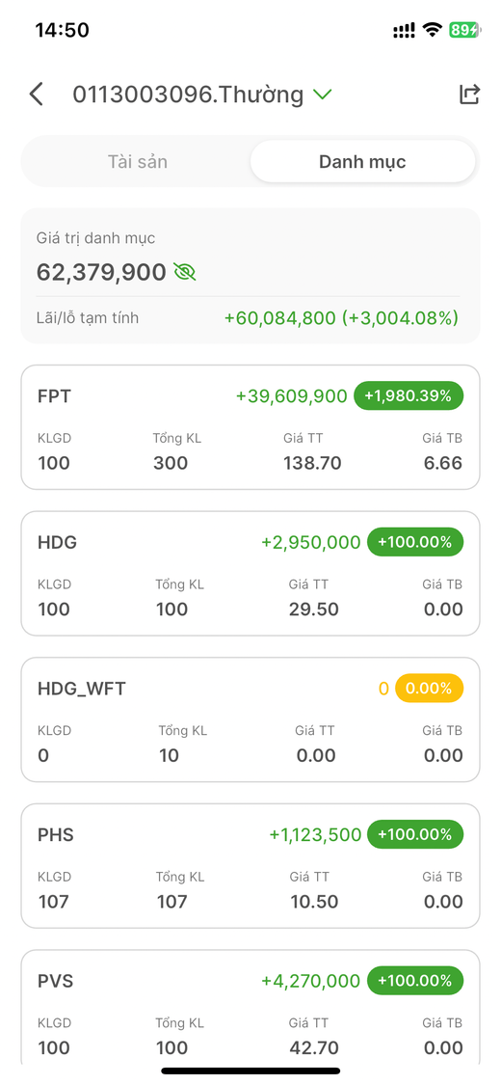Image resolution: width=501 pixels, height=1085 pixels.
Task: Tap Lãi/lỗ tạm tính profit value
Action: (x=341, y=318)
